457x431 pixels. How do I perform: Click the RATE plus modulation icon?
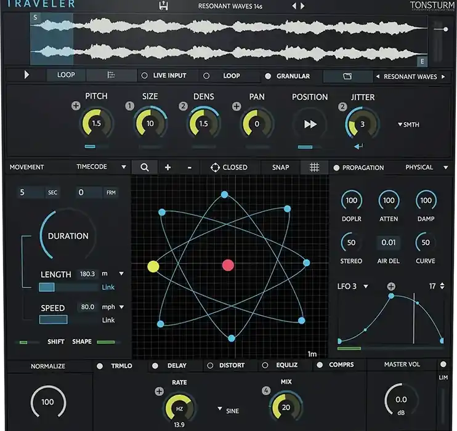coord(159,391)
